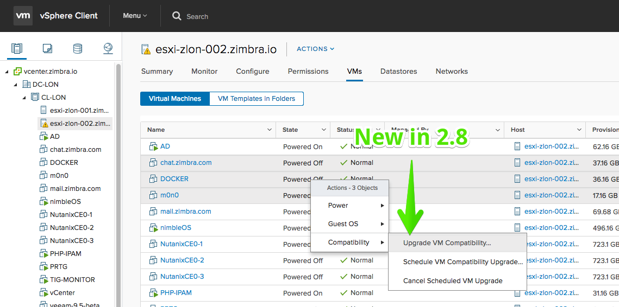Open the ACTIONS dropdown

tap(315, 49)
